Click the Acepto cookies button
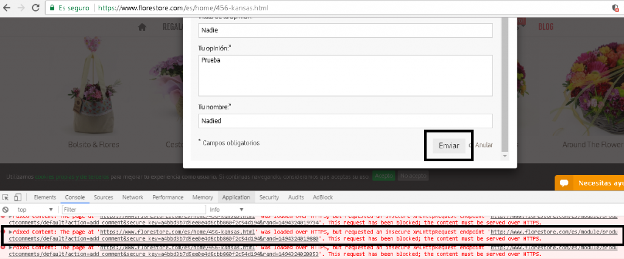The width and height of the screenshot is (624, 259). [384, 175]
